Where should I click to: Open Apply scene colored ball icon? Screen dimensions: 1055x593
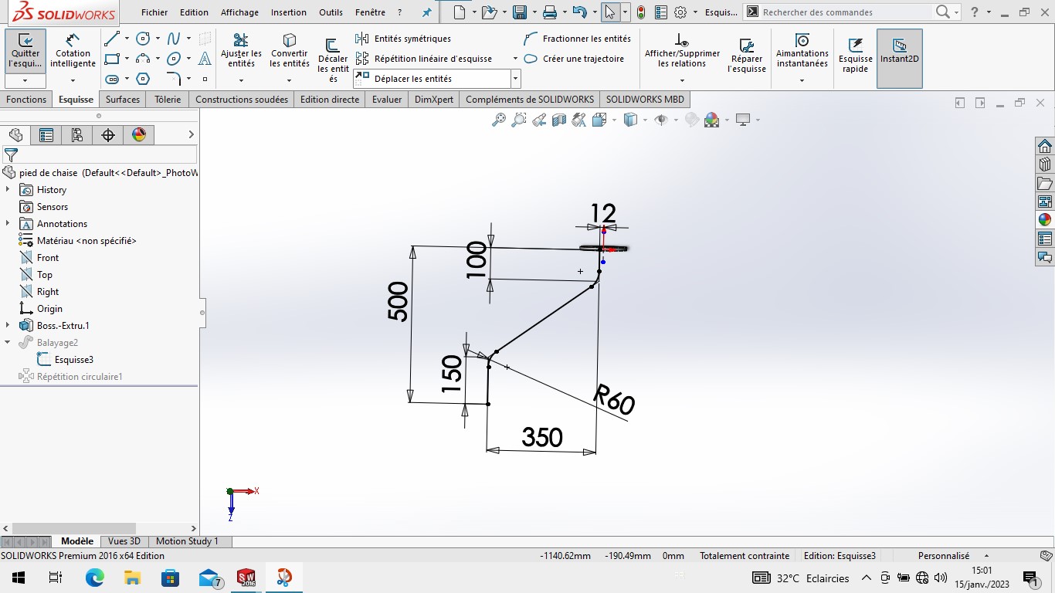712,120
